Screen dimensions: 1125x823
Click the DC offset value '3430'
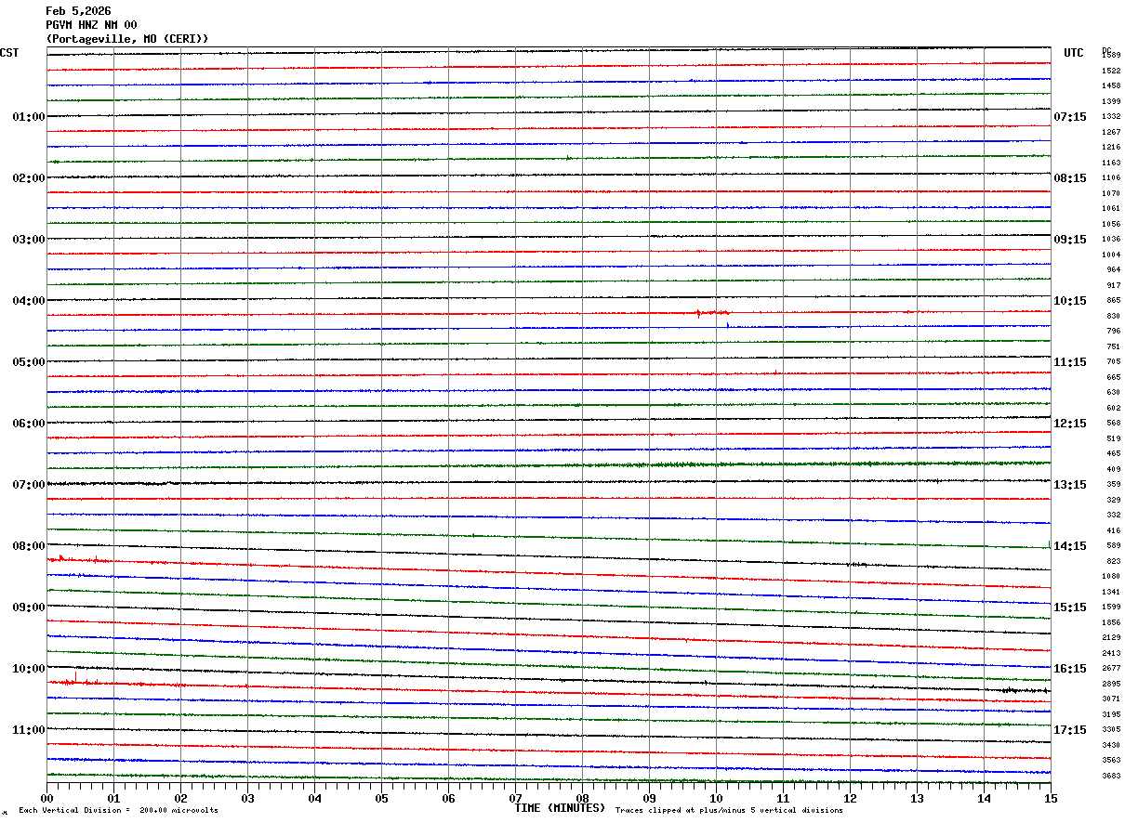(x=1111, y=745)
